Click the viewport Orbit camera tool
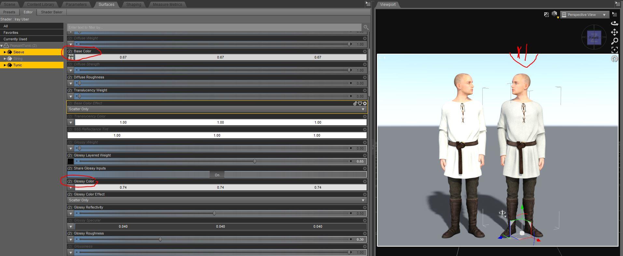This screenshot has width=623, height=256. (615, 23)
